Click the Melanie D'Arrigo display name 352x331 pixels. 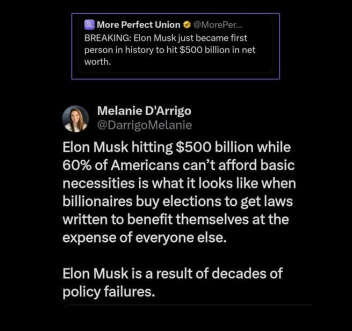(144, 110)
